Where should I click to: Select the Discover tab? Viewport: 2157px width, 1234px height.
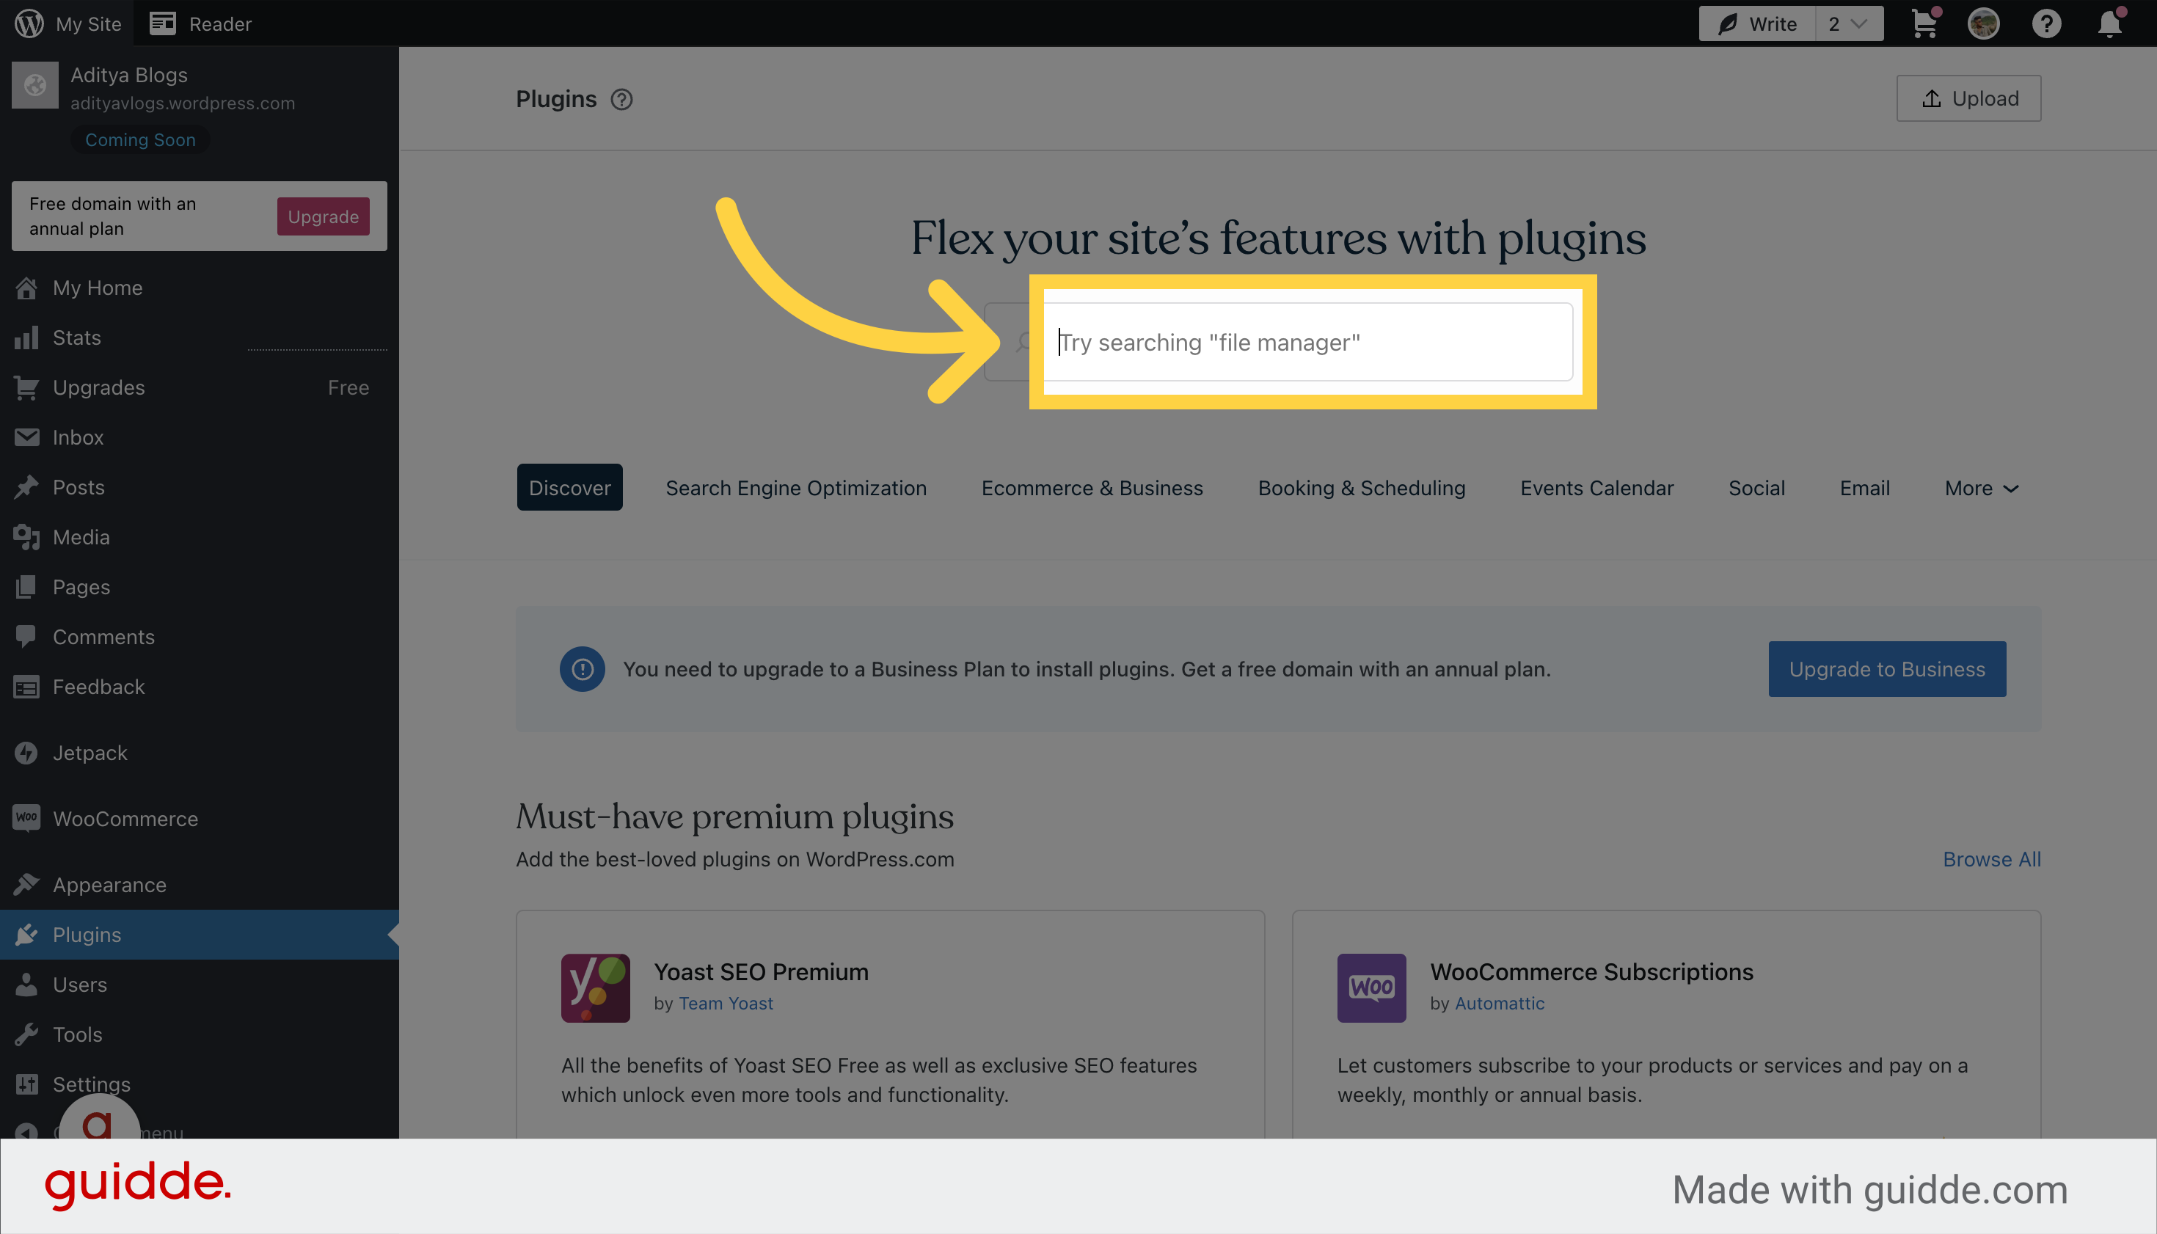569,487
